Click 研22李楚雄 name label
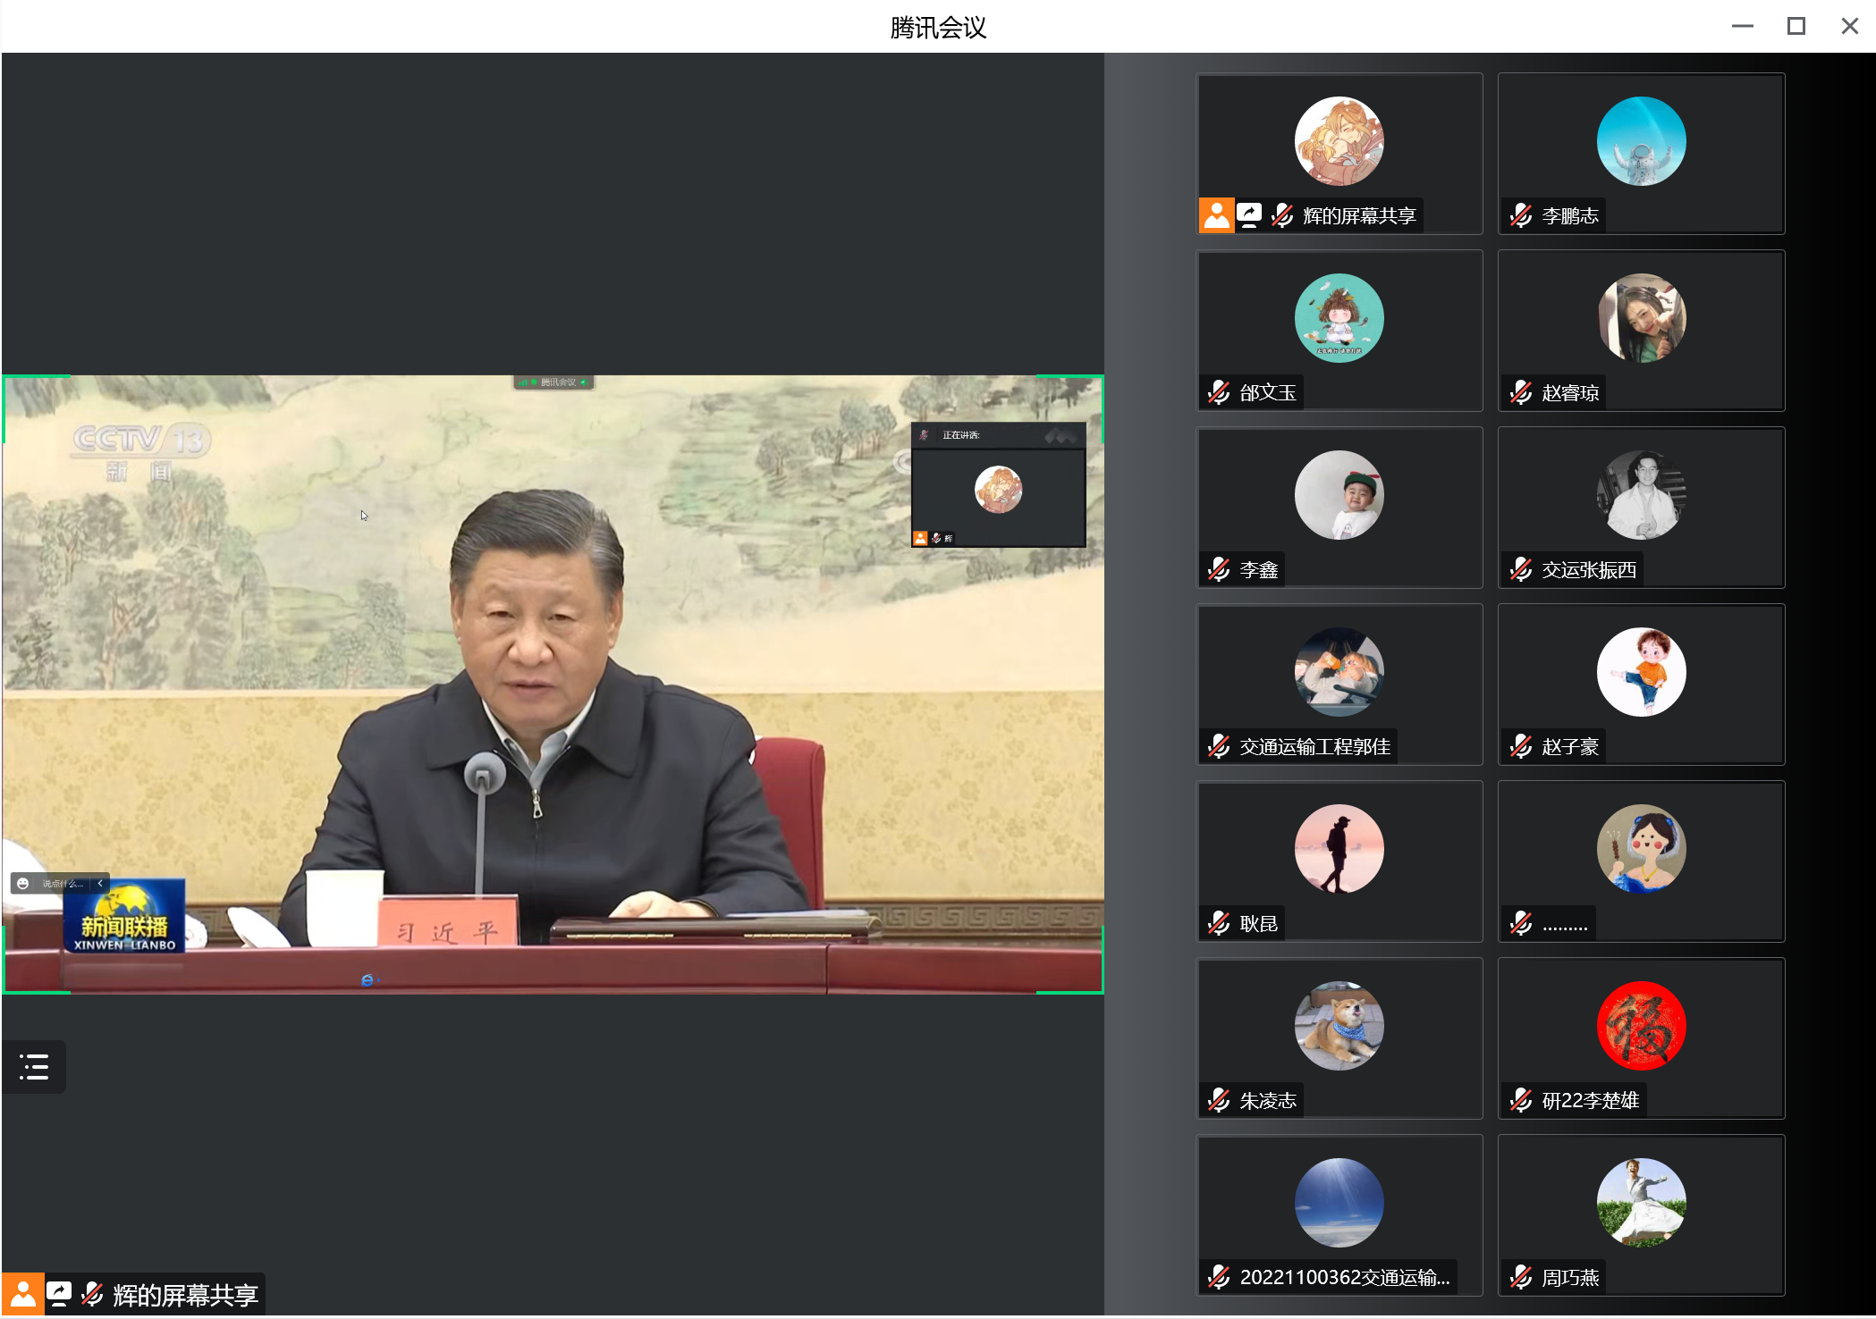The image size is (1876, 1319). coord(1590,1100)
